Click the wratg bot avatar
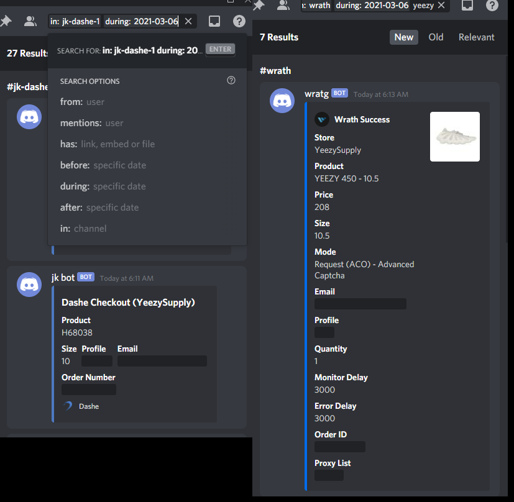Viewport: 514px width, 502px height. (x=282, y=101)
